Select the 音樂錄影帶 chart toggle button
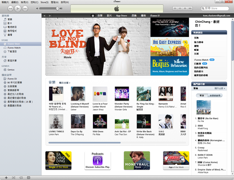The image size is (234, 180). [x=215, y=95]
